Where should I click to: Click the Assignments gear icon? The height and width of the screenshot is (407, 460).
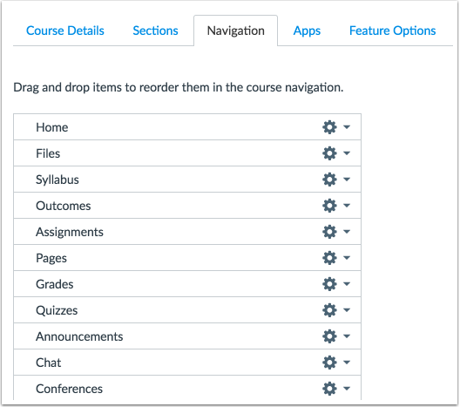pyautogui.click(x=329, y=232)
